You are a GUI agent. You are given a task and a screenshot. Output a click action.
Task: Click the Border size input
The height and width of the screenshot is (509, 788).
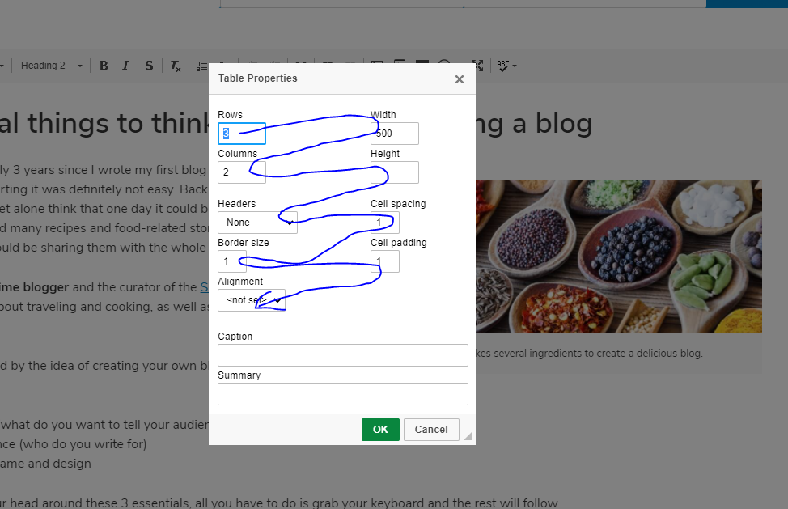click(232, 261)
